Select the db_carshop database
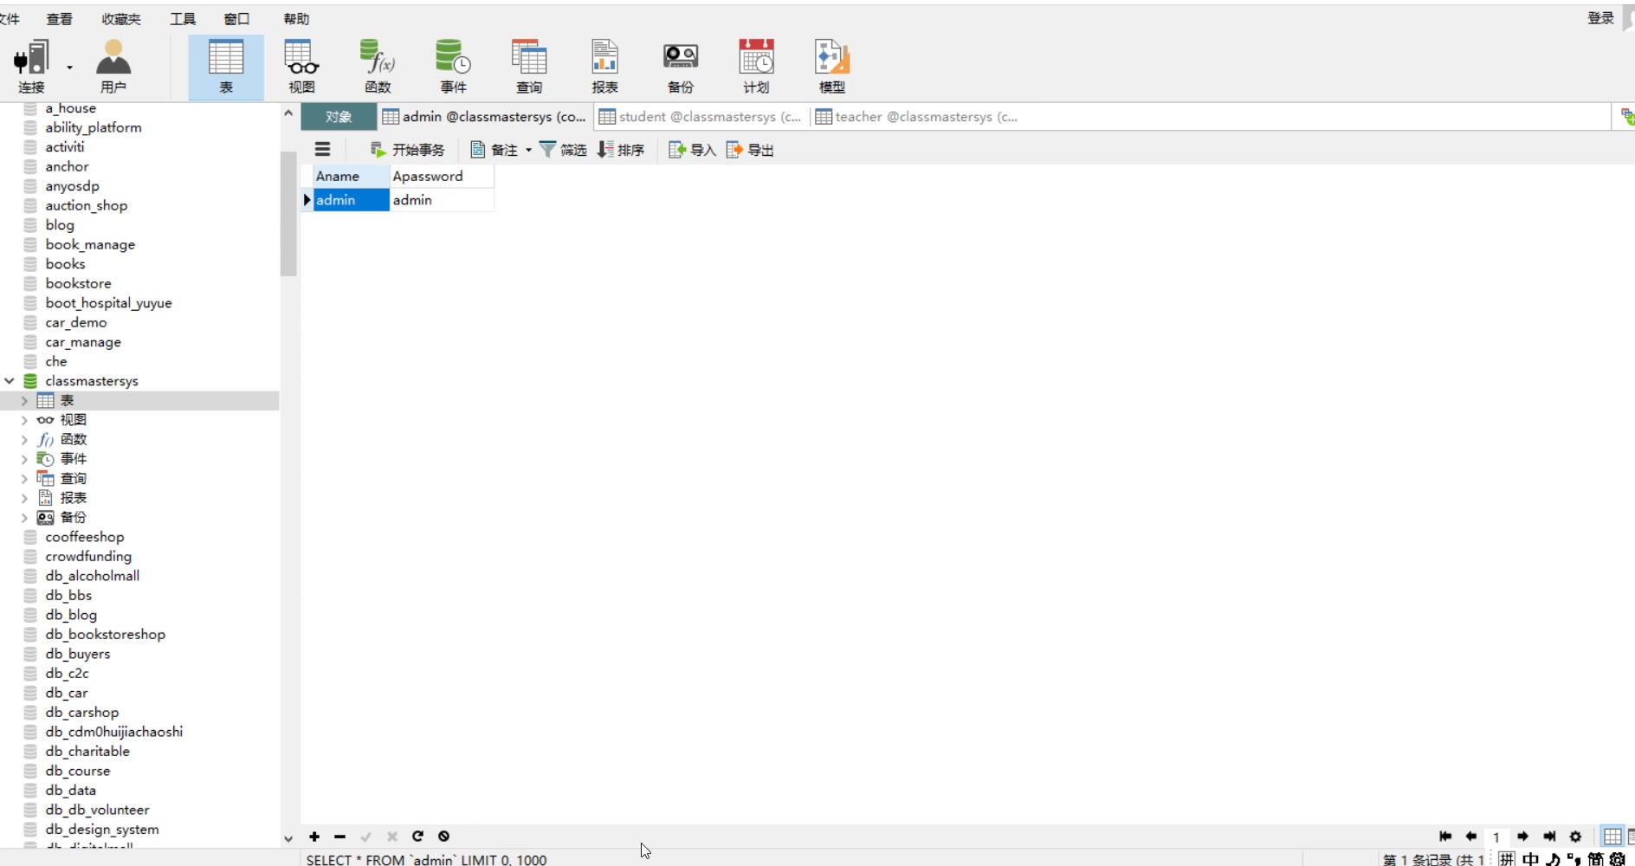1635x866 pixels. [x=82, y=712]
